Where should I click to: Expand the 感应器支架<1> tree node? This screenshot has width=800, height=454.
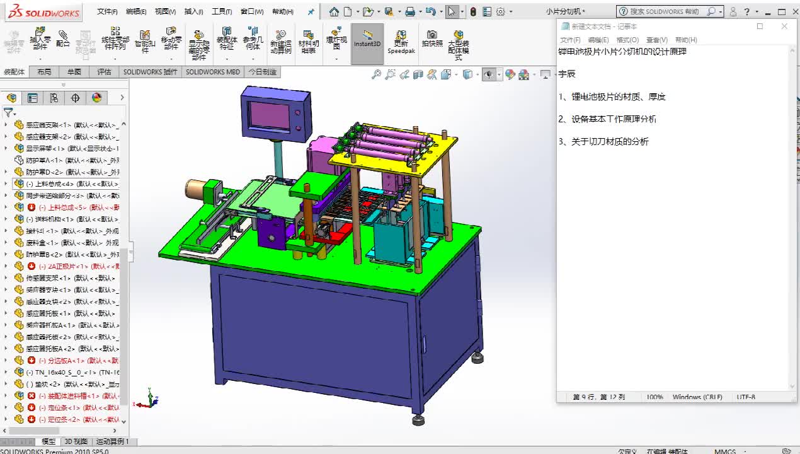coord(6,125)
